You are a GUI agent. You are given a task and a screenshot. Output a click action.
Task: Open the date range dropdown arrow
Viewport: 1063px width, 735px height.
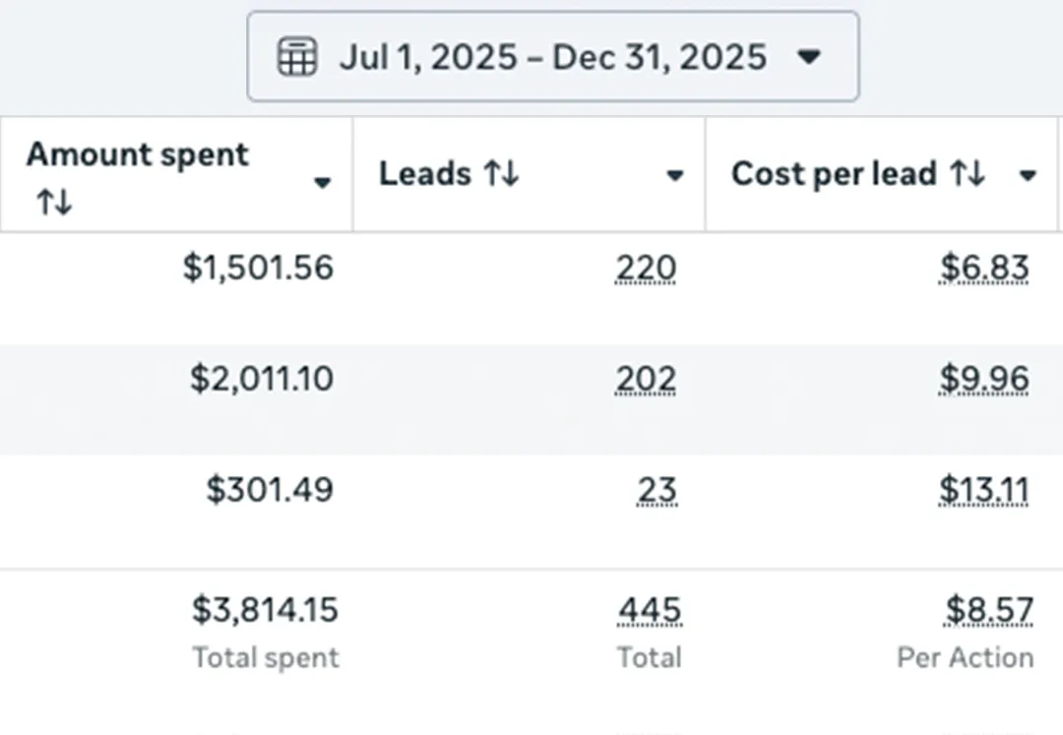[808, 57]
